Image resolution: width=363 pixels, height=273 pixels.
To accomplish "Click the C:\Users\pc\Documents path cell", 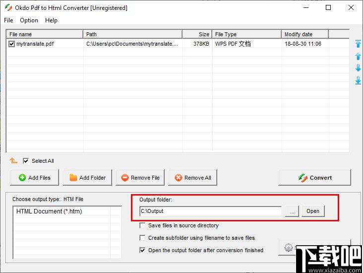I will coord(132,44).
